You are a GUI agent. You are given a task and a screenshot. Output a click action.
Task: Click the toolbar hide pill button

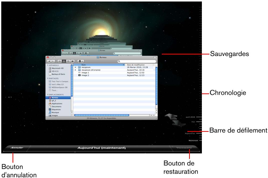[x=155, y=57]
